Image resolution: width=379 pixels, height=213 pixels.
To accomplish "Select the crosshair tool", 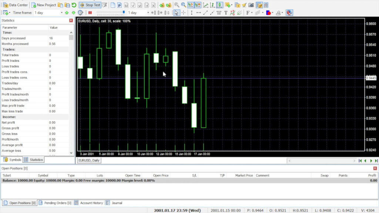I will [x=184, y=13].
